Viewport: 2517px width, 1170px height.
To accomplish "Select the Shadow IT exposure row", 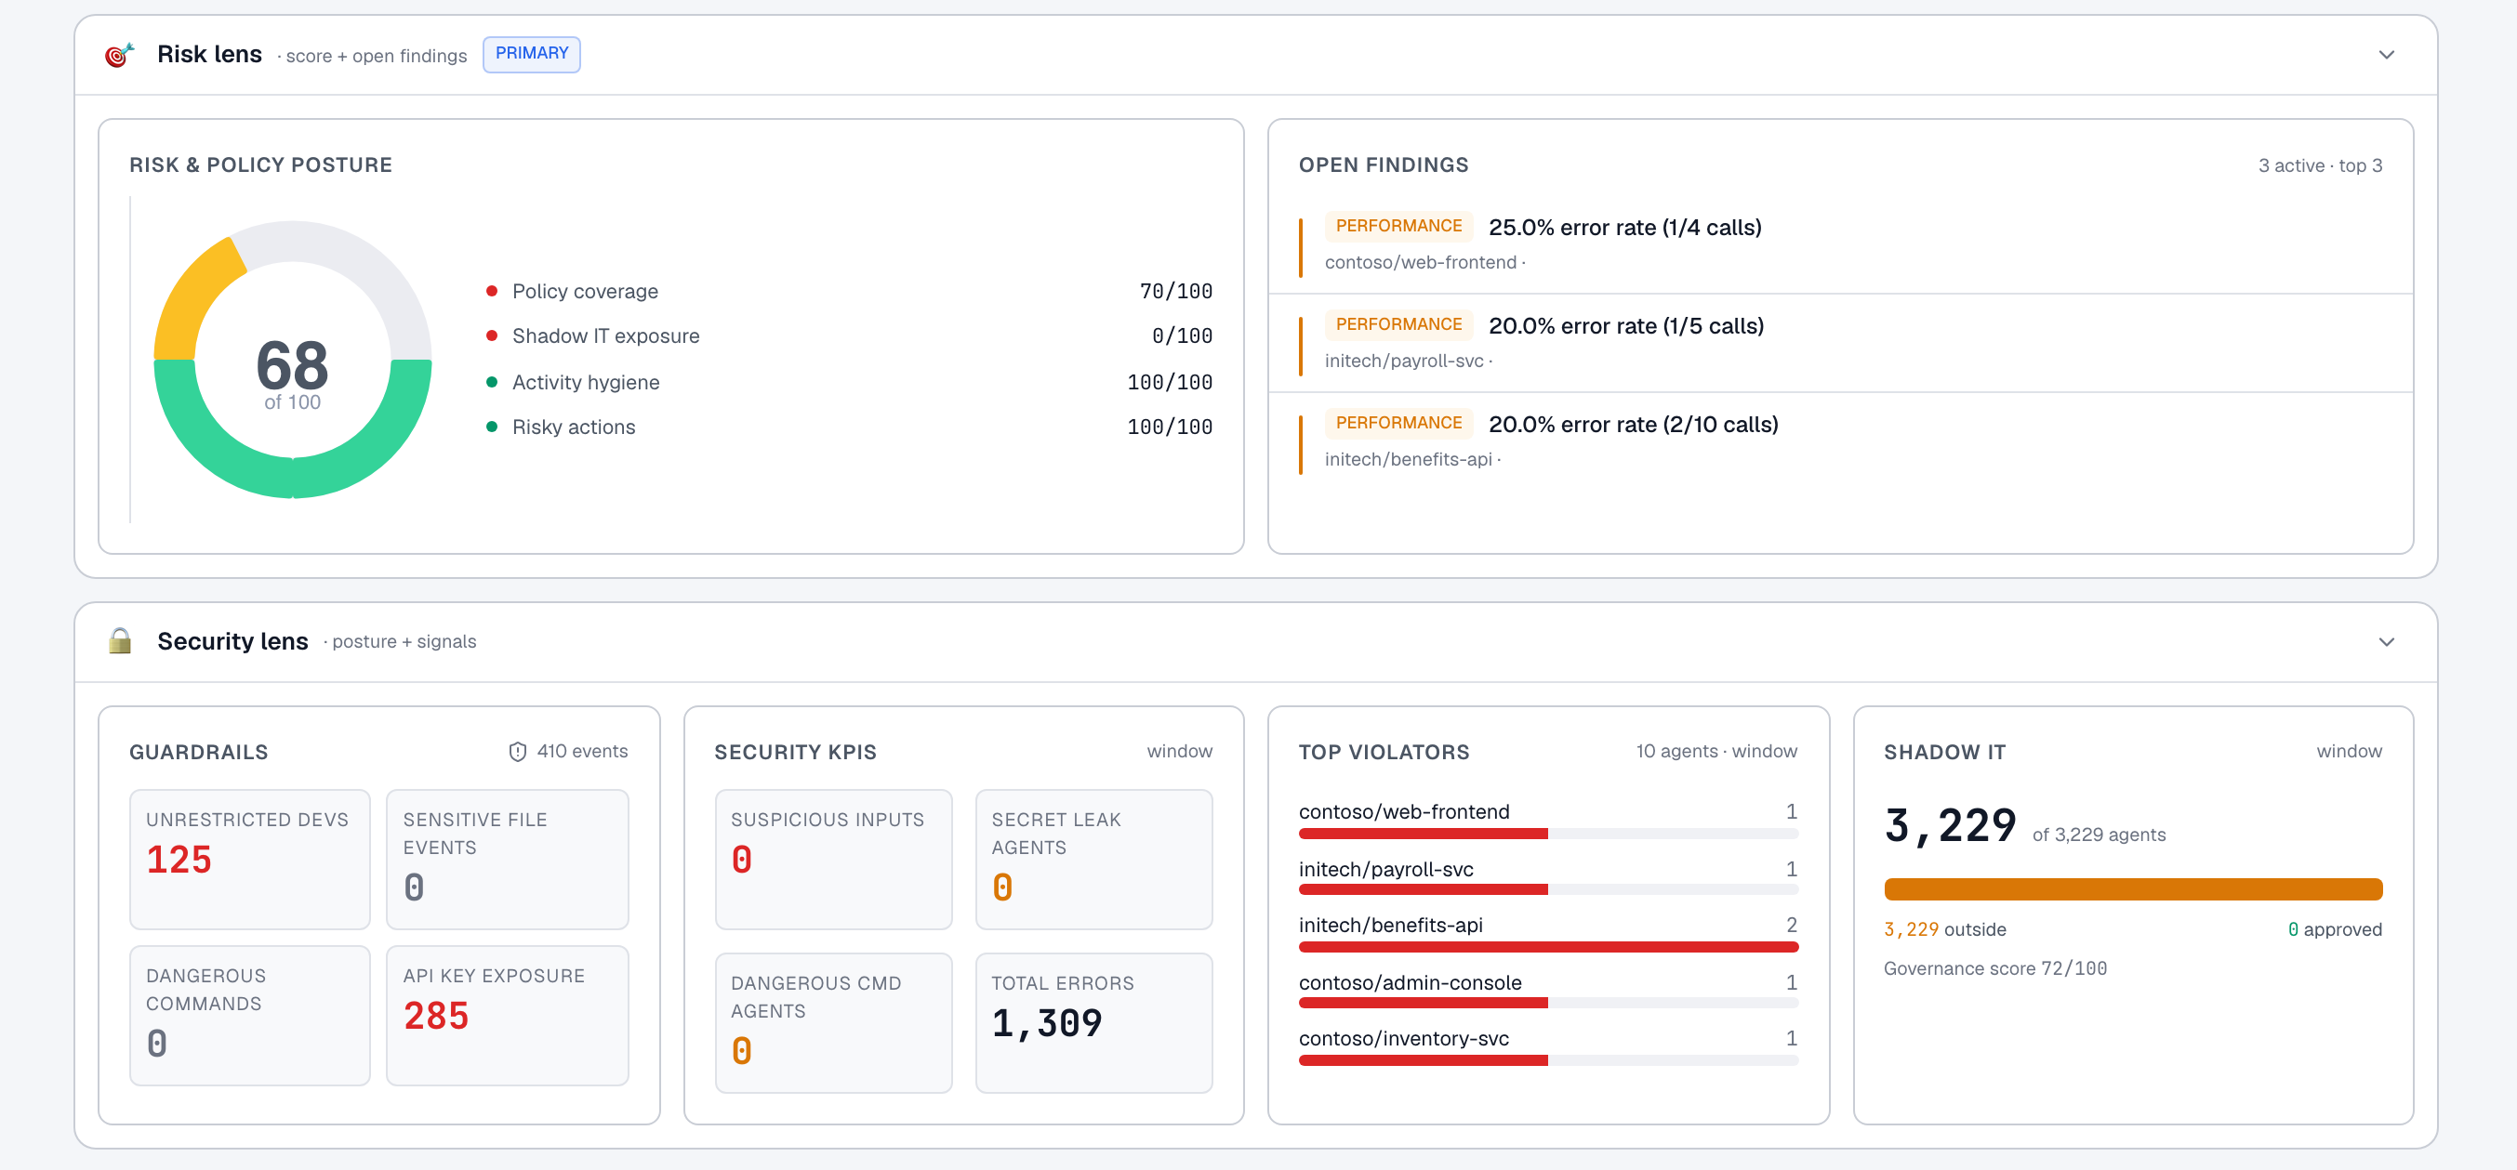I will click(x=849, y=336).
